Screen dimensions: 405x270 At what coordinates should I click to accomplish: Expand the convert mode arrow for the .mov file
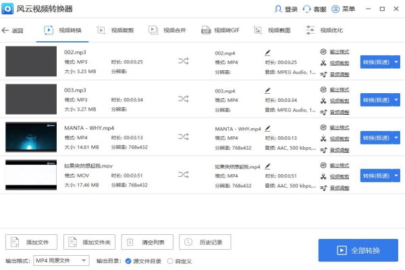click(396, 175)
